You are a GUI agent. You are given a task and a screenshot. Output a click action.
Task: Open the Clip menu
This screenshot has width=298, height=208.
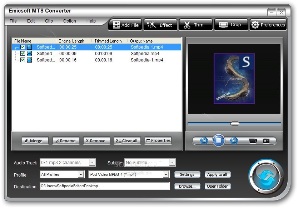pyautogui.click(x=49, y=21)
